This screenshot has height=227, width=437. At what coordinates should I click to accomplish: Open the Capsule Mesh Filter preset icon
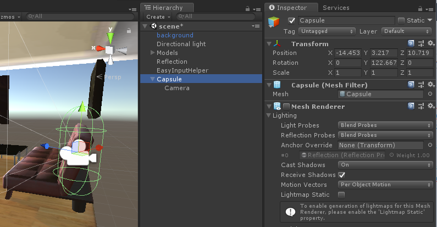pos(421,85)
